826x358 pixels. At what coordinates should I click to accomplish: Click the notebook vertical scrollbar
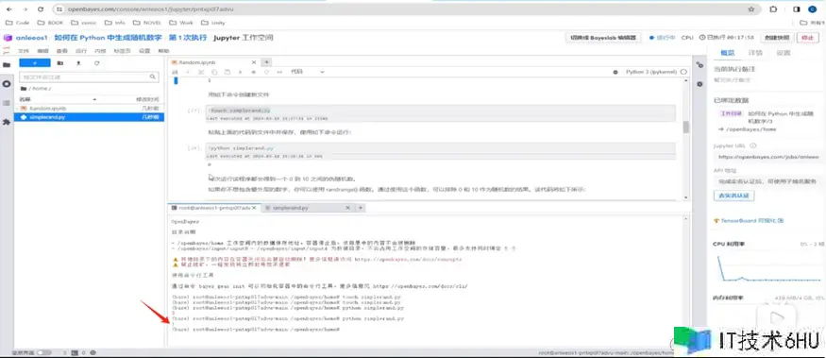tap(686, 127)
